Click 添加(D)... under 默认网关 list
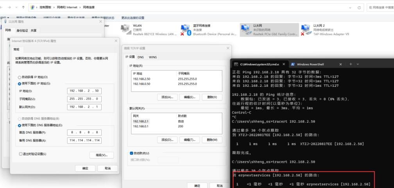394x188 pixels. tap(167, 140)
